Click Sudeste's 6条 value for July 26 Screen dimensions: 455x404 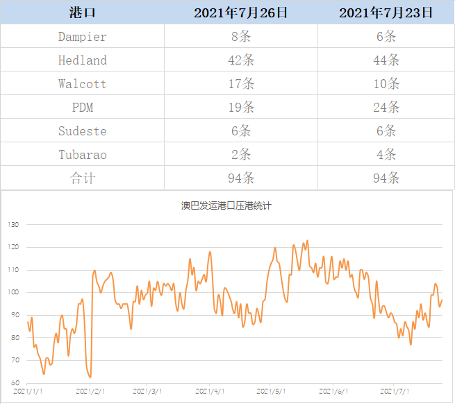click(241, 131)
